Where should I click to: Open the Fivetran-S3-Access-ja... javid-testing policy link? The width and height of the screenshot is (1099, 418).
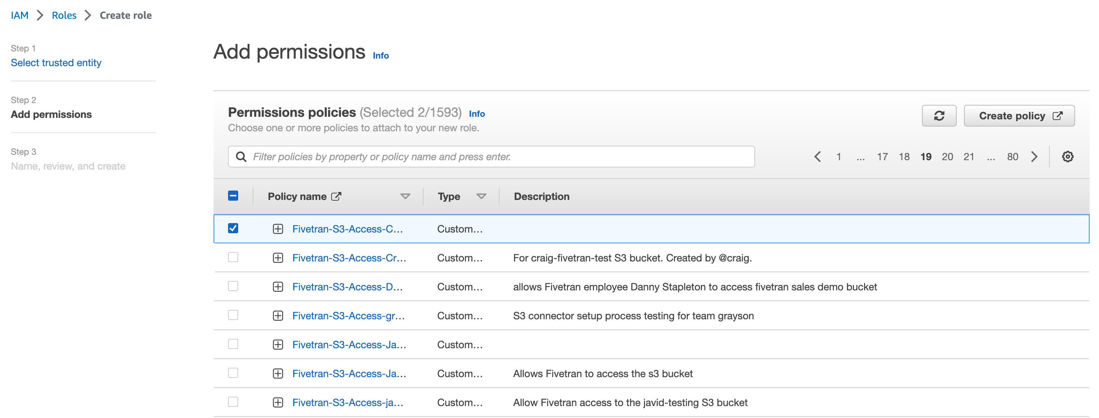pos(348,403)
